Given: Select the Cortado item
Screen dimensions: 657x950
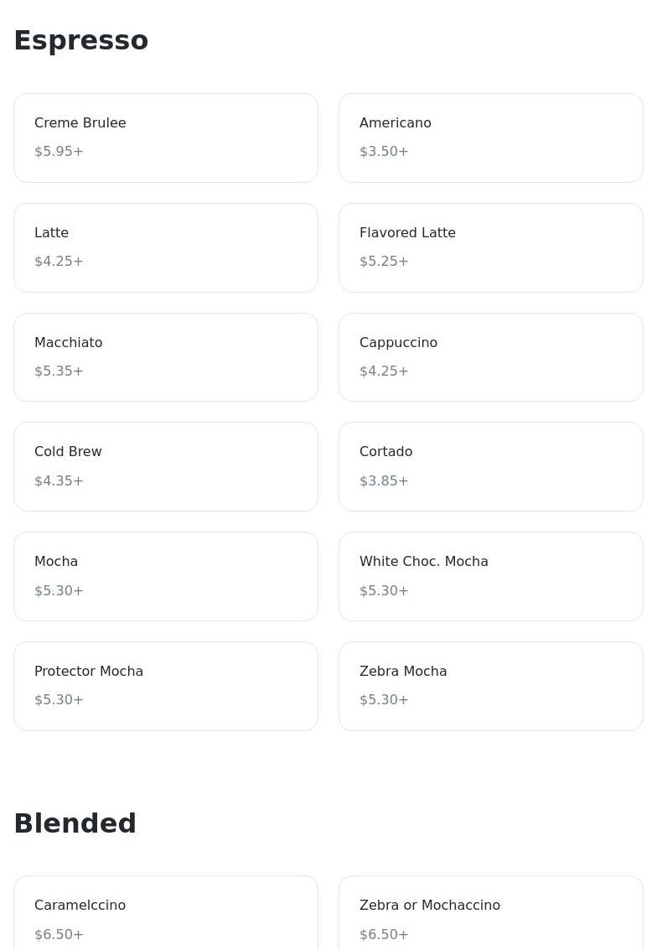Looking at the screenshot, I should tap(490, 466).
